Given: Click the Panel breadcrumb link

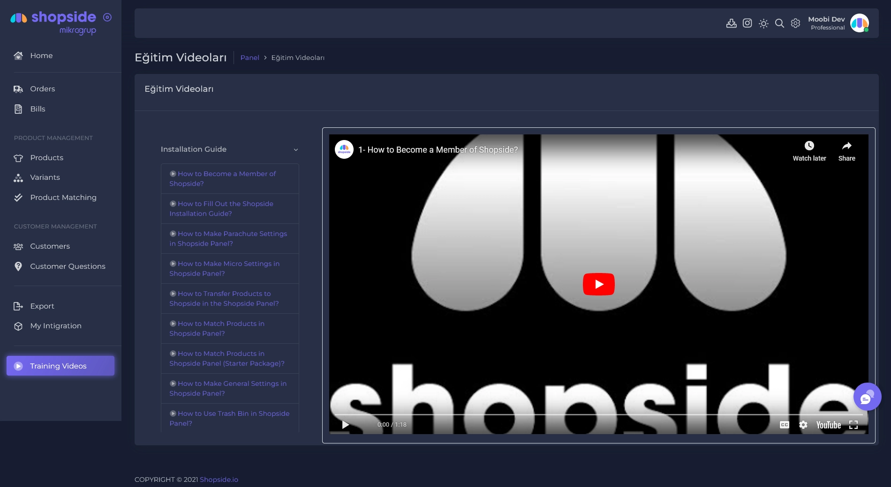Looking at the screenshot, I should pyautogui.click(x=249, y=58).
